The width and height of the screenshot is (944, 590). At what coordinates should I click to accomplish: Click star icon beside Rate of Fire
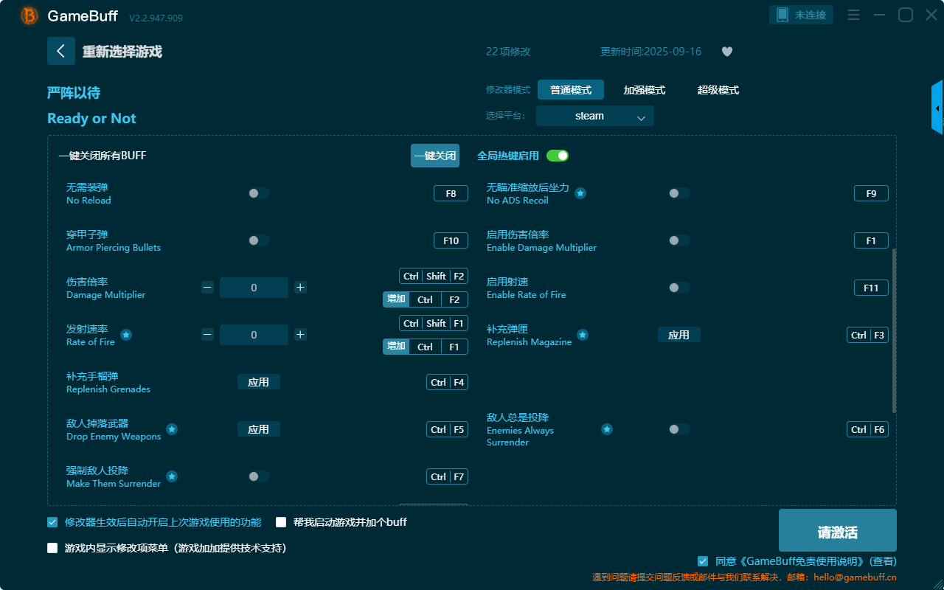click(x=126, y=335)
